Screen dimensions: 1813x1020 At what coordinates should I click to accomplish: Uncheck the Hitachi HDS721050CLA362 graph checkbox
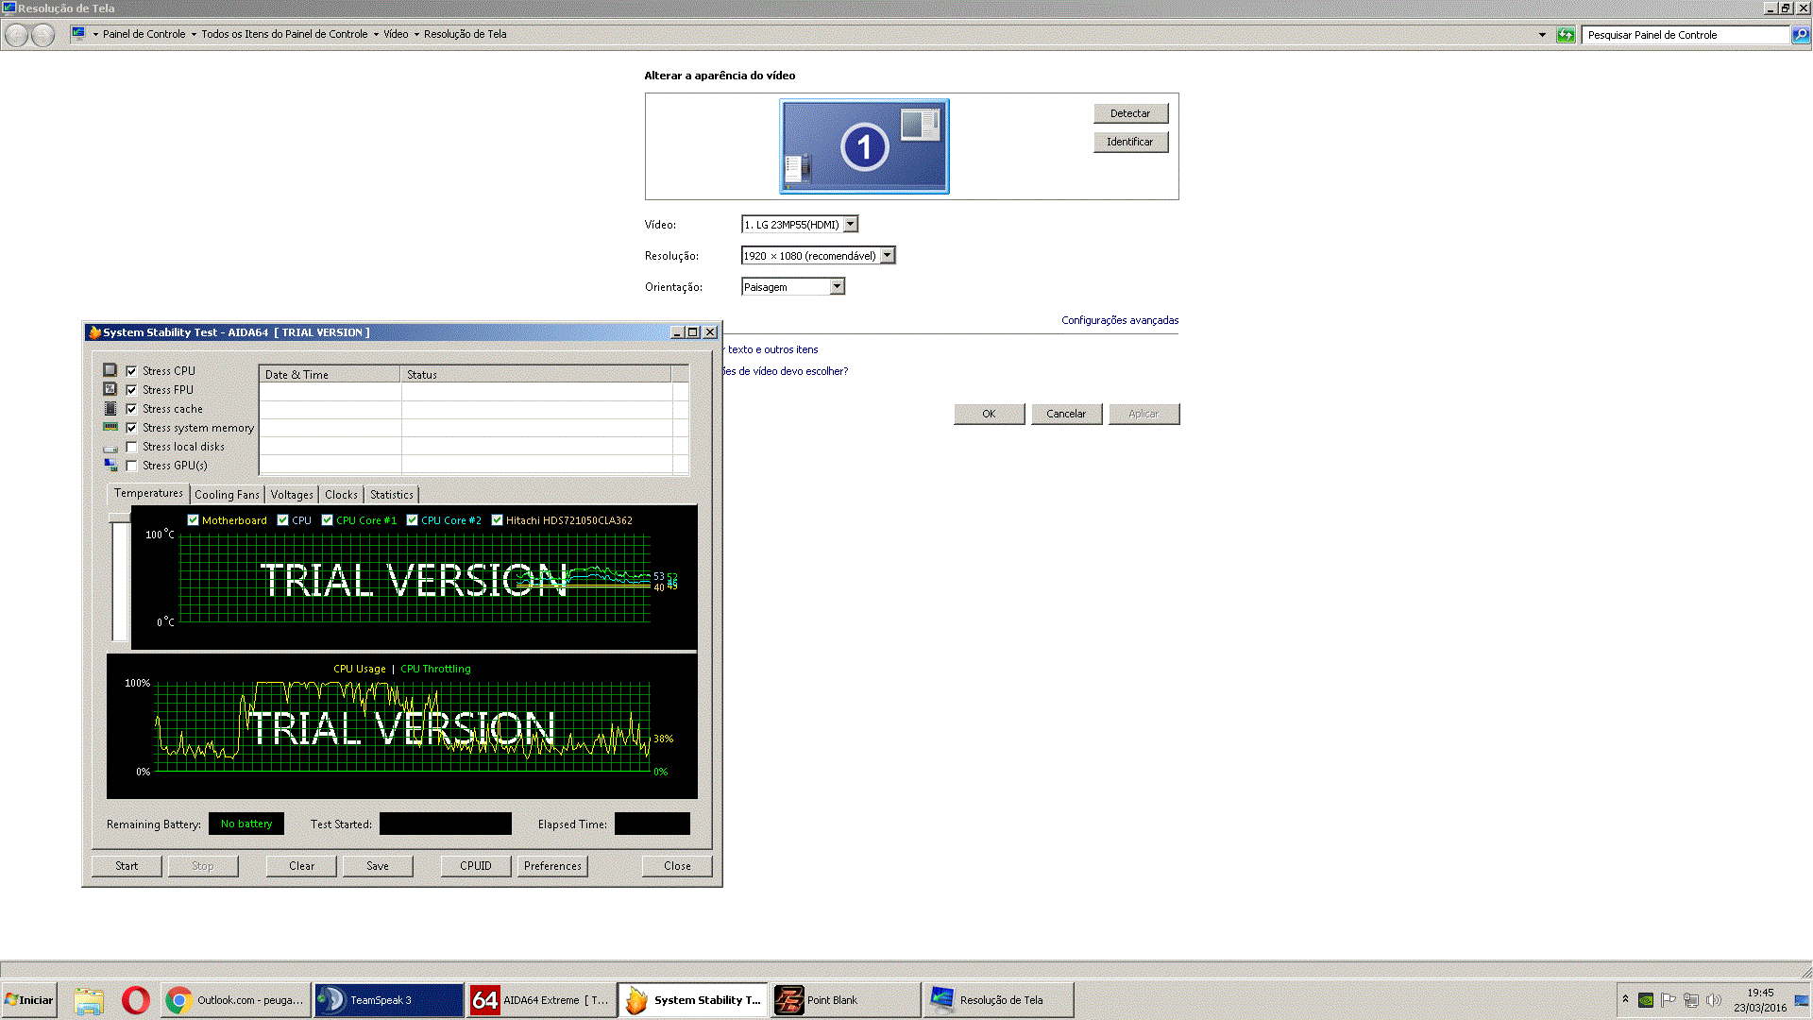pos(497,520)
